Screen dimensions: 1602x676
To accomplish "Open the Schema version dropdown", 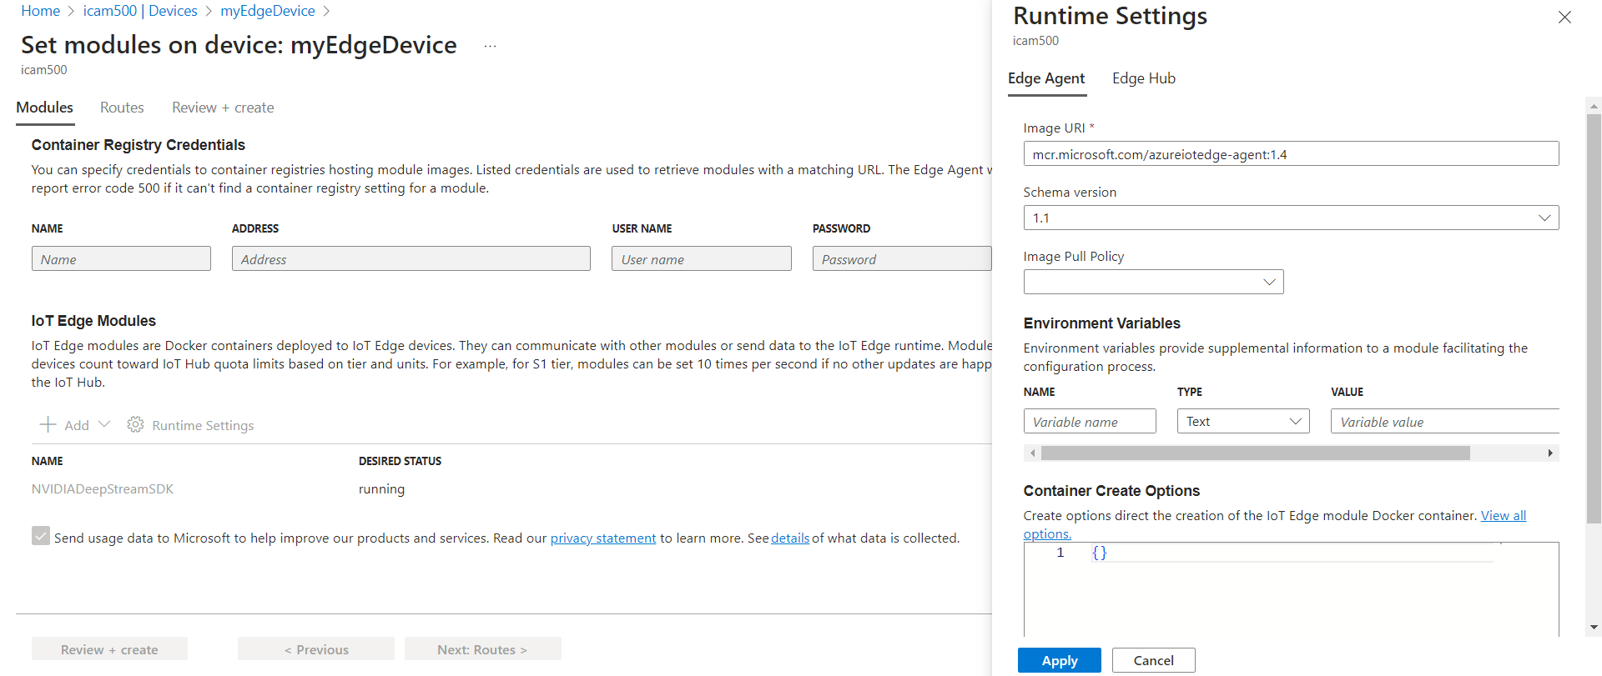I will 1291,218.
